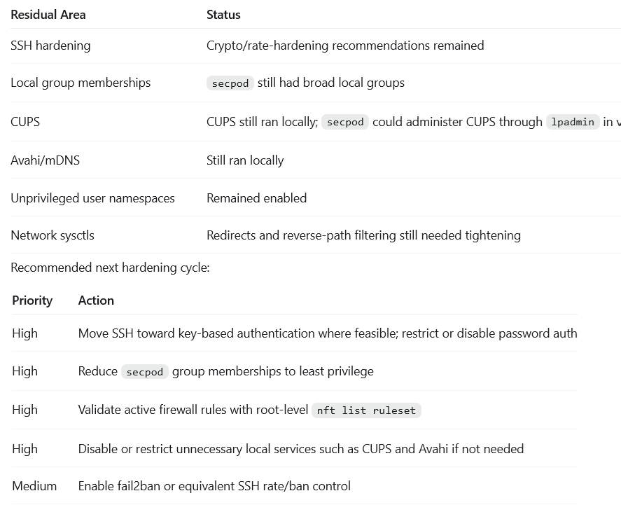Click the Priority column header
Viewport: 621px width, 505px height.
click(32, 300)
